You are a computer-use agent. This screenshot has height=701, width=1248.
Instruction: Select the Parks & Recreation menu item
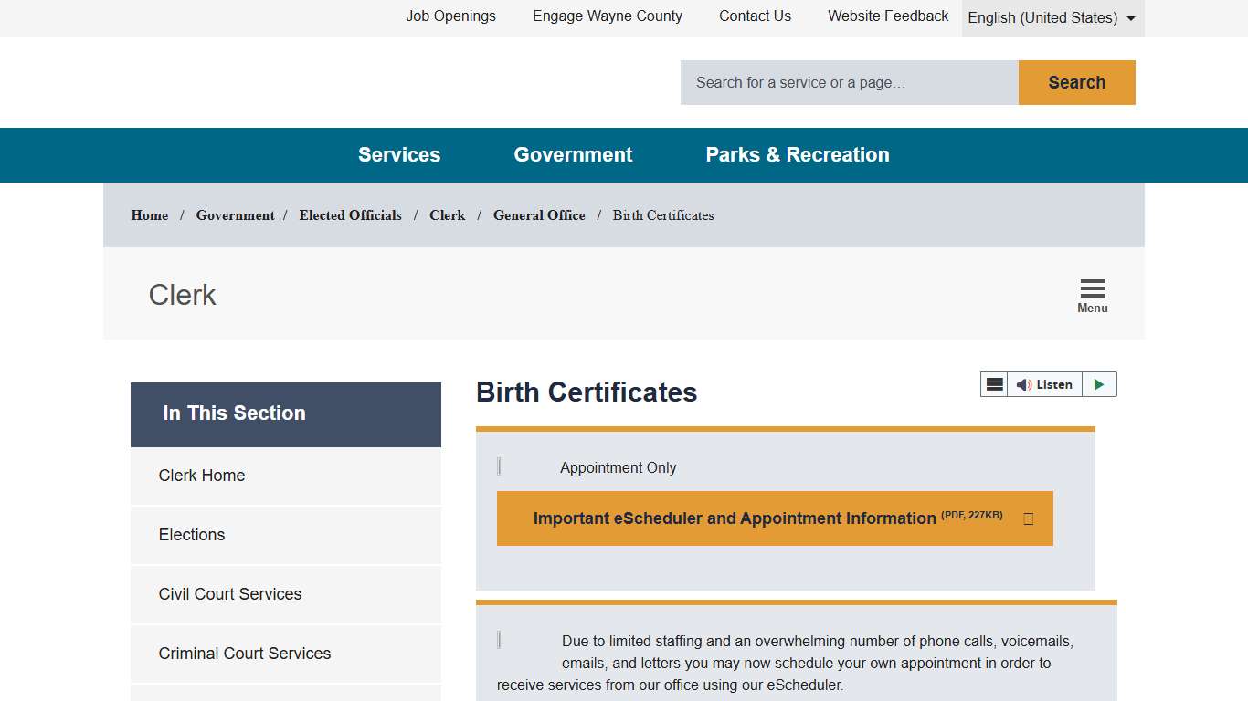[x=797, y=154]
